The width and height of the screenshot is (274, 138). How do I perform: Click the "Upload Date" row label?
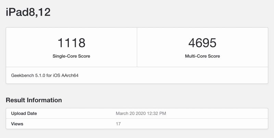tap(24, 113)
